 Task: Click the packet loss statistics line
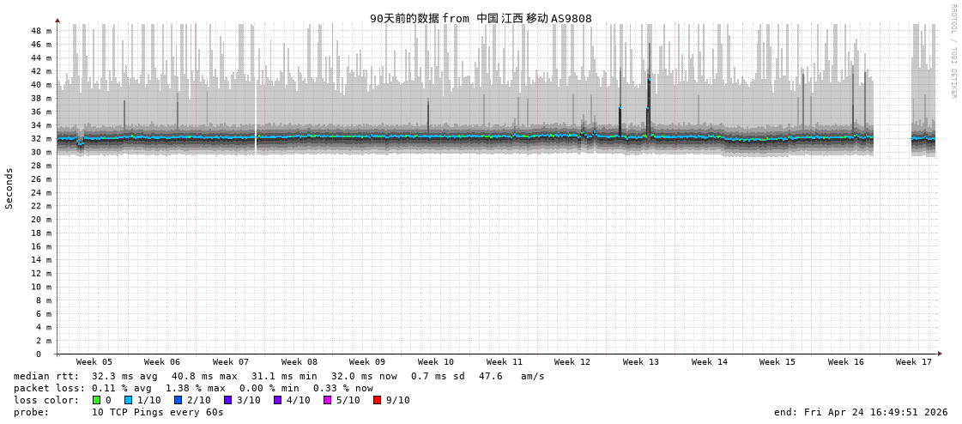[x=193, y=388]
